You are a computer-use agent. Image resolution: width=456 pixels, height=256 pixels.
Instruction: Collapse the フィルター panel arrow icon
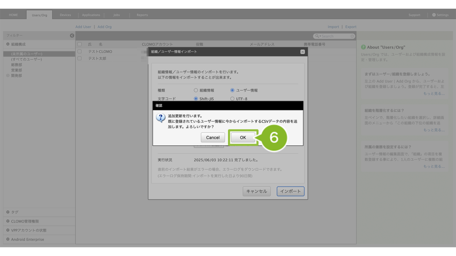(x=72, y=36)
